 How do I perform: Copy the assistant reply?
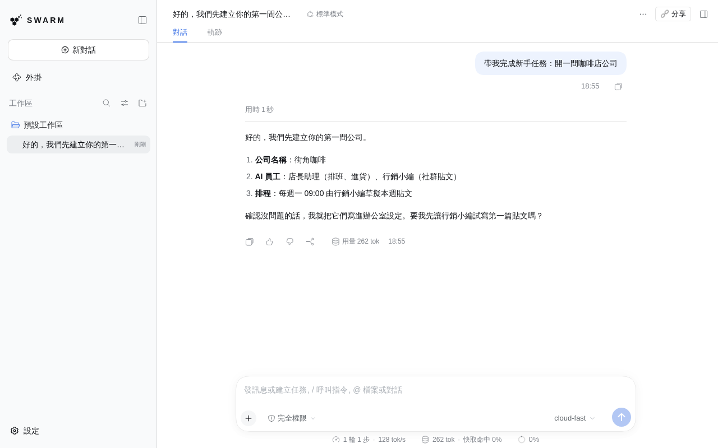tap(249, 241)
